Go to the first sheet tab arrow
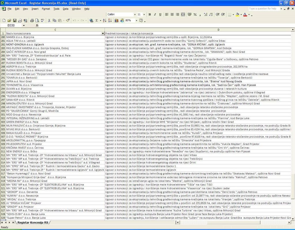The height and width of the screenshot is (230, 295). click(2, 223)
